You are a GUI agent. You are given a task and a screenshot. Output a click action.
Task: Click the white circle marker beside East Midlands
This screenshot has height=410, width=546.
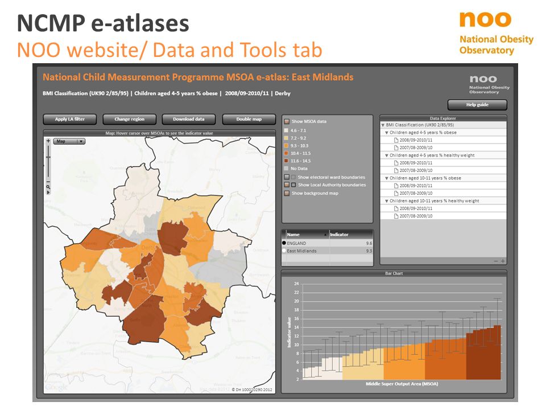pyautogui.click(x=284, y=251)
